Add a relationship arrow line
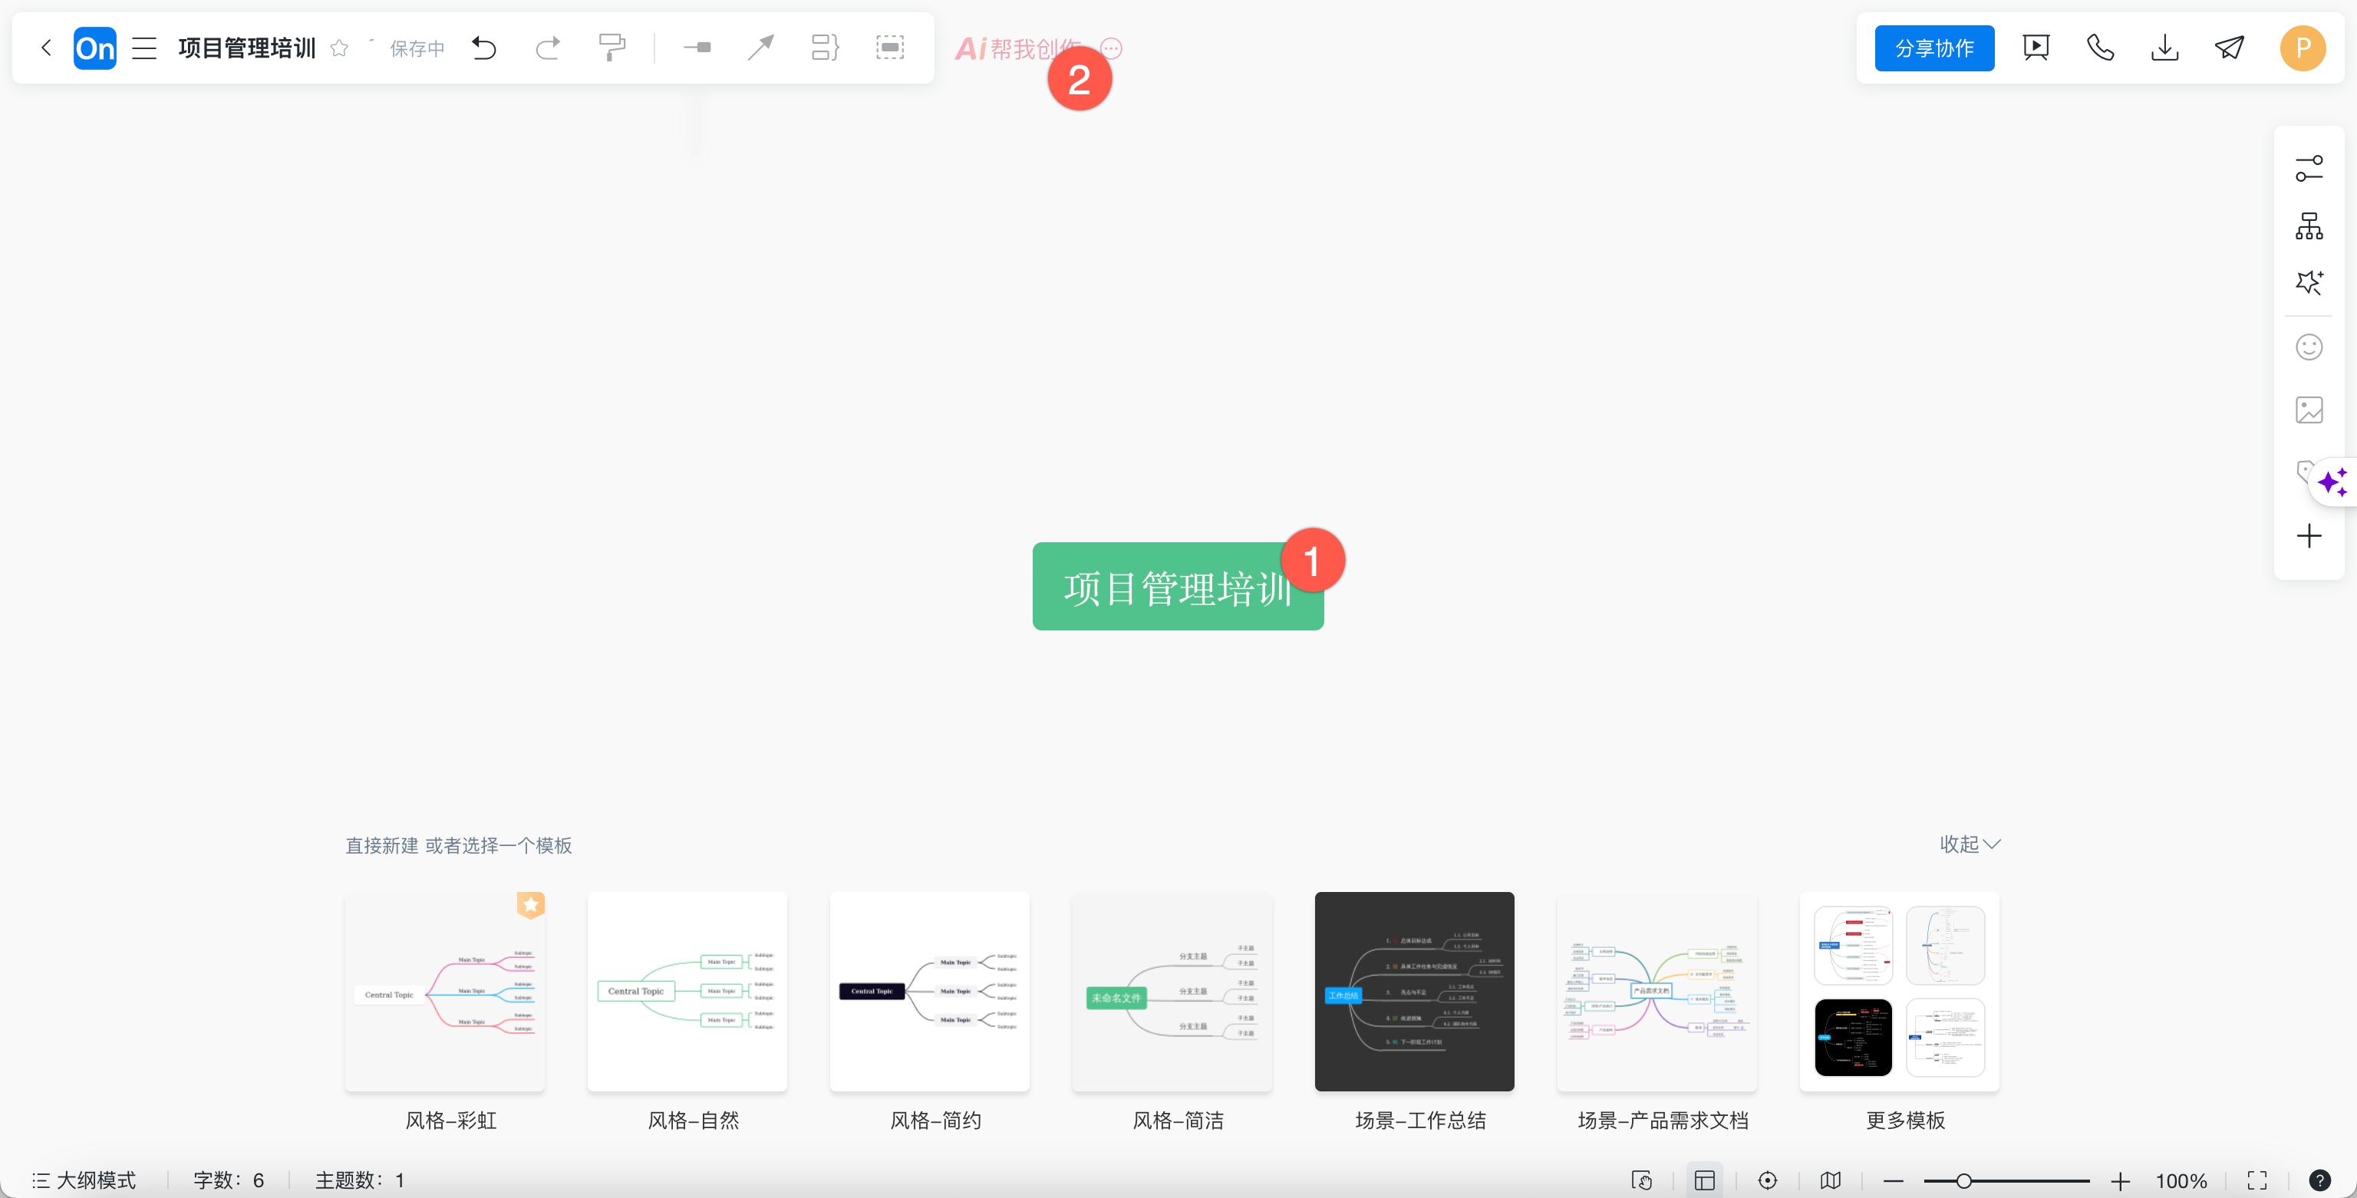Screen dimensions: 2357x1198 pyautogui.click(x=760, y=48)
